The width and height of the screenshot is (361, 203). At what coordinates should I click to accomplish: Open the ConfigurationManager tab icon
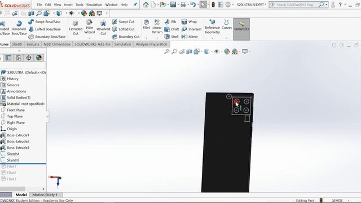(x=19, y=58)
